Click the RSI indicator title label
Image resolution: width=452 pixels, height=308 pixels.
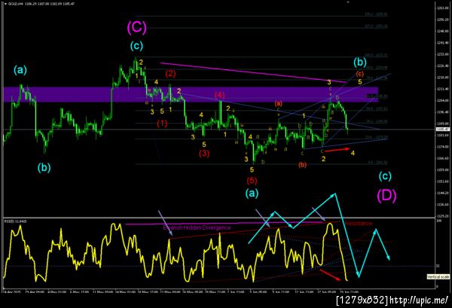coord(15,221)
